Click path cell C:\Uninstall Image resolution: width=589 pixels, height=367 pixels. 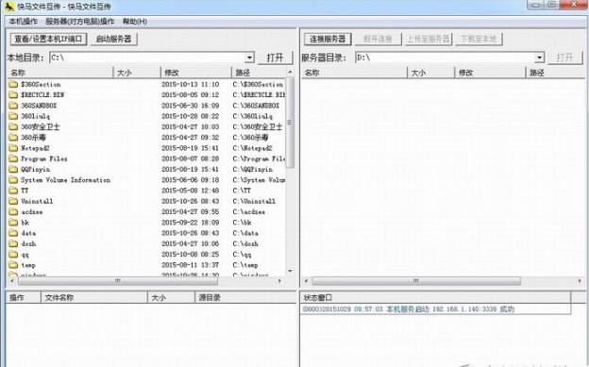254,201
